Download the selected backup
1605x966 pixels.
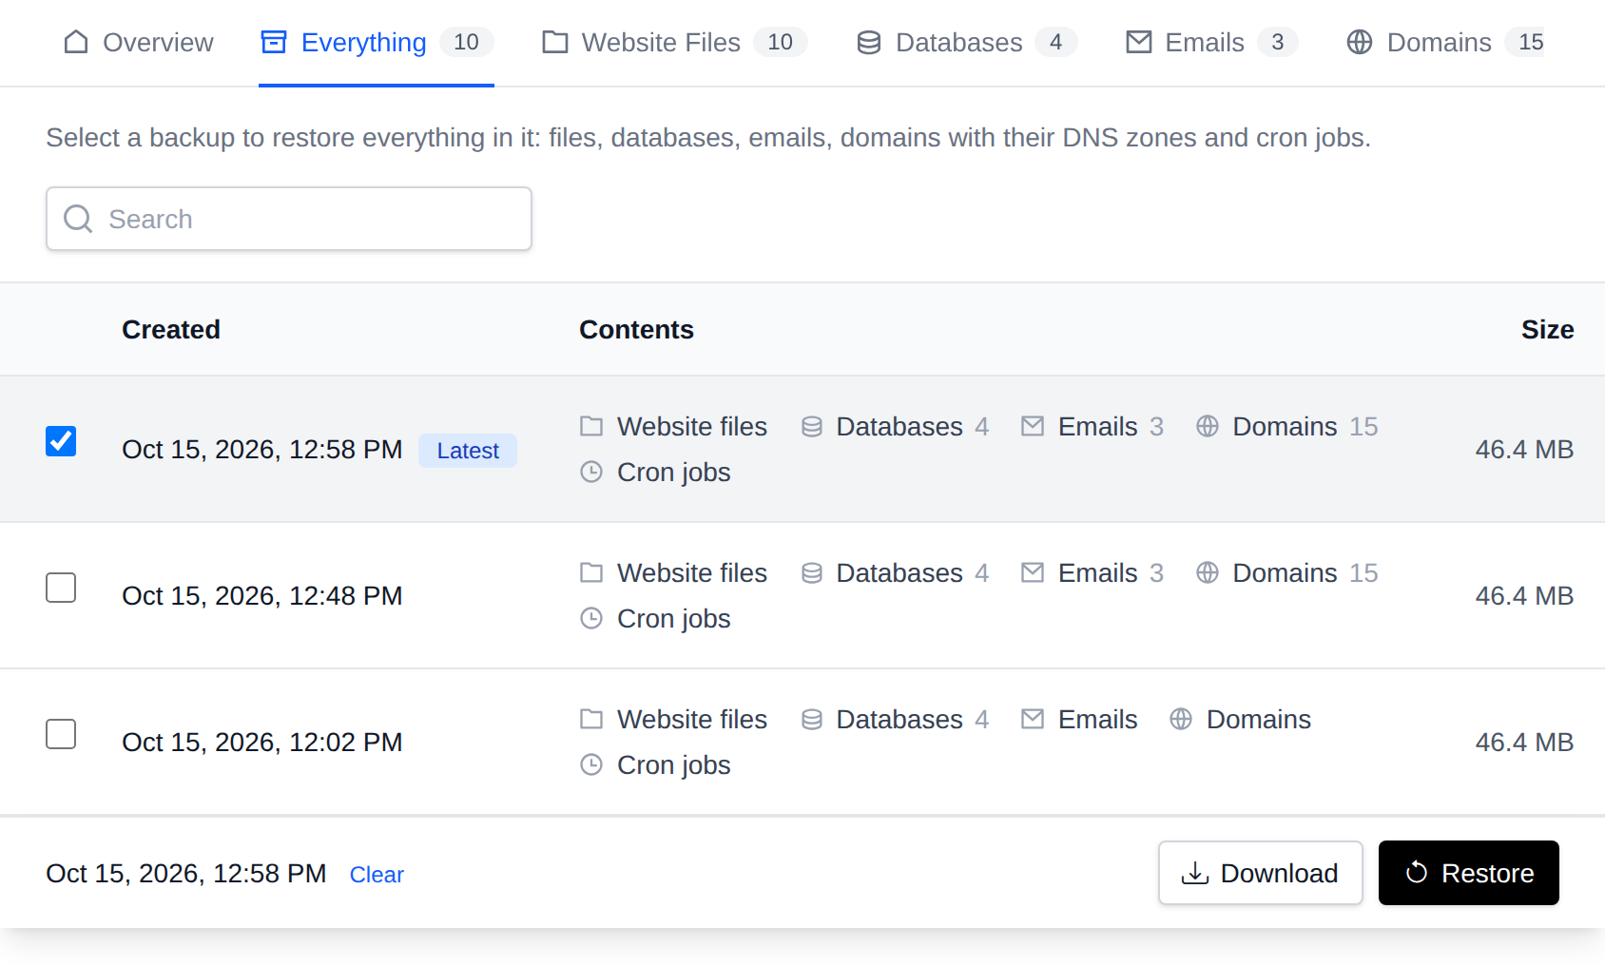click(x=1261, y=873)
